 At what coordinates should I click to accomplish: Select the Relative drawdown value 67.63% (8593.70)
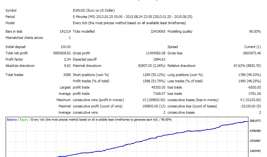(x=247, y=66)
